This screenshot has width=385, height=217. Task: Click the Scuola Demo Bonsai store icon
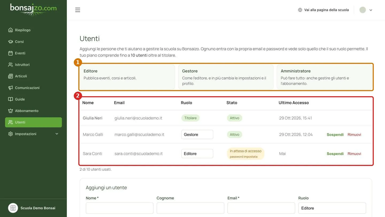point(13,208)
